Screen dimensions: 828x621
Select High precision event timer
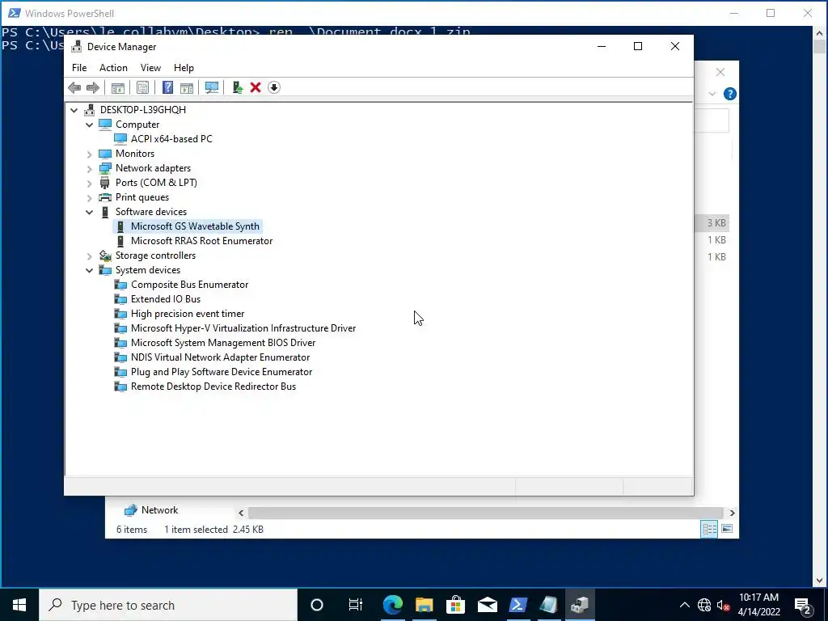point(188,314)
